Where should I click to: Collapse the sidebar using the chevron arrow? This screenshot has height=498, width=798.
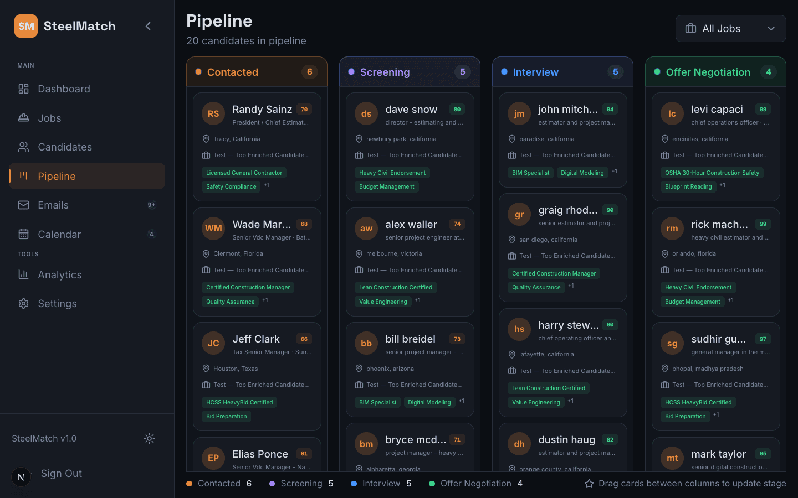coord(148,25)
